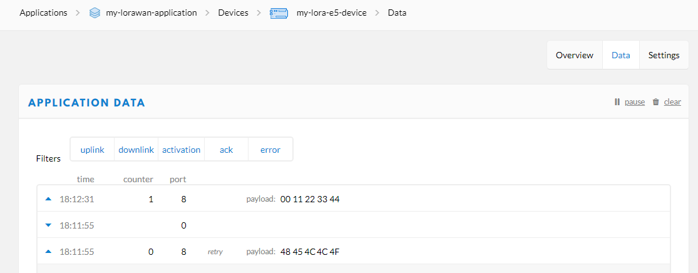Open the Settings tab
Image resolution: width=698 pixels, height=273 pixels.
click(x=664, y=55)
